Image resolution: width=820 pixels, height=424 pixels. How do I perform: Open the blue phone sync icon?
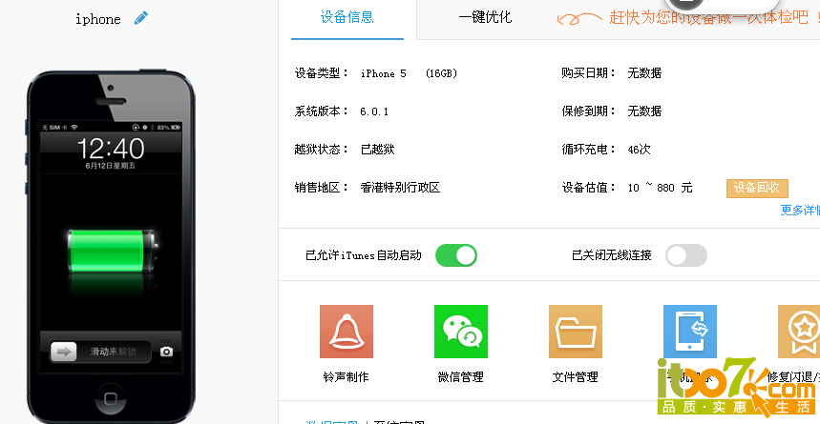[x=690, y=332]
